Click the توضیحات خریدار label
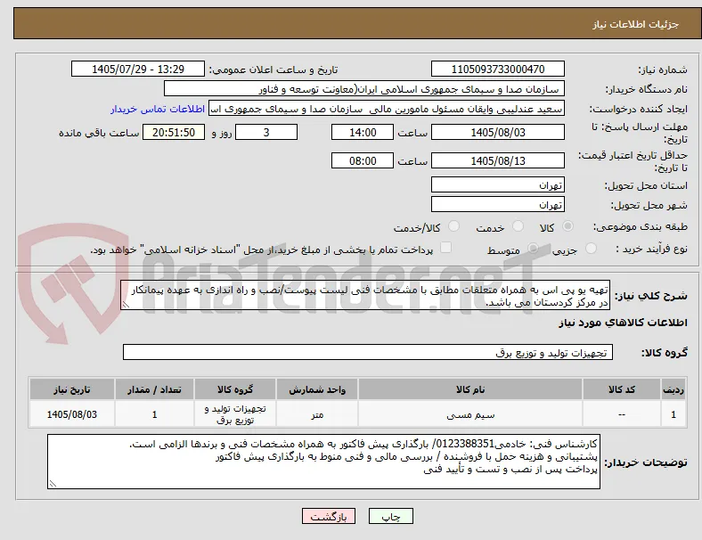 pos(646,462)
